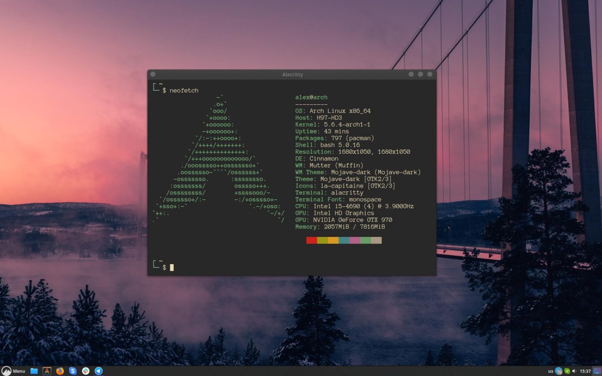Click the pink color block in neofetch output

click(355, 240)
